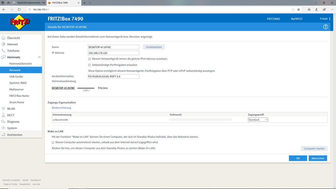
Task: Open the help question mark icon
Action: (x=326, y=27)
